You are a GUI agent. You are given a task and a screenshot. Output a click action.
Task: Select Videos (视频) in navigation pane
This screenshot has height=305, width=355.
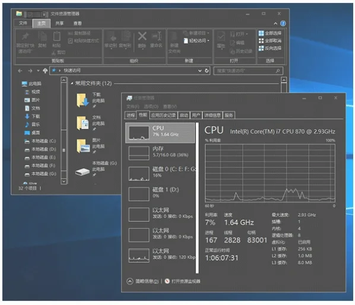(x=33, y=92)
